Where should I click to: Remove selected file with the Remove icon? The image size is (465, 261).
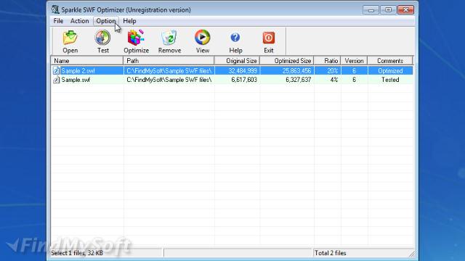coord(169,41)
